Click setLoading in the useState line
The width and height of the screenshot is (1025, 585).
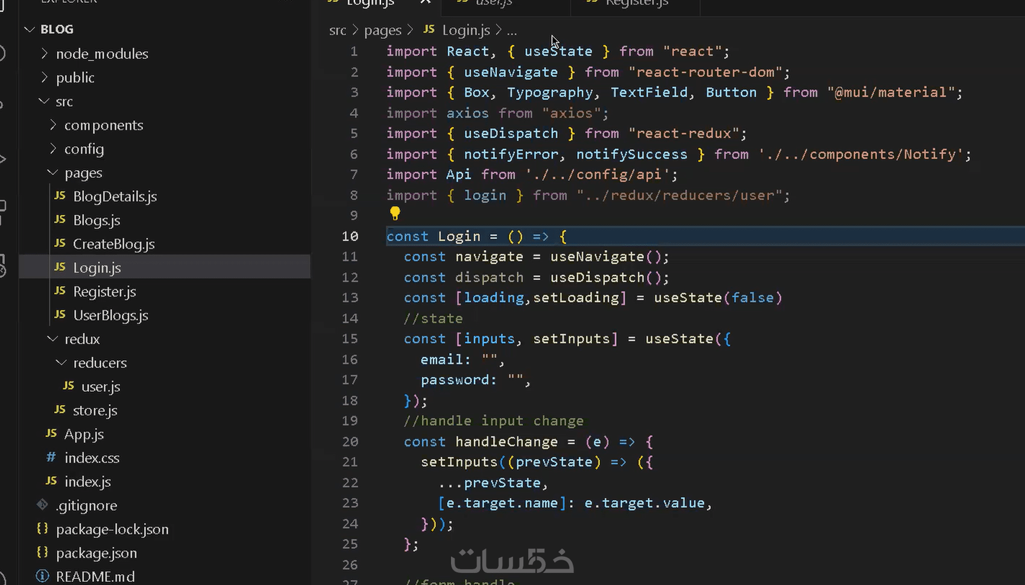[x=576, y=297]
